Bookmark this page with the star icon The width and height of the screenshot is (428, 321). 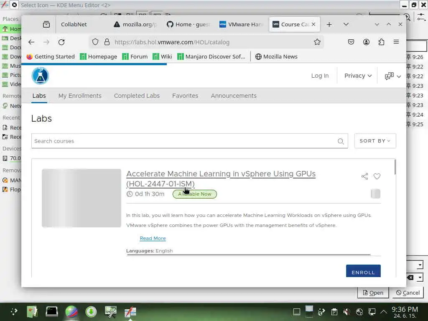(x=317, y=42)
